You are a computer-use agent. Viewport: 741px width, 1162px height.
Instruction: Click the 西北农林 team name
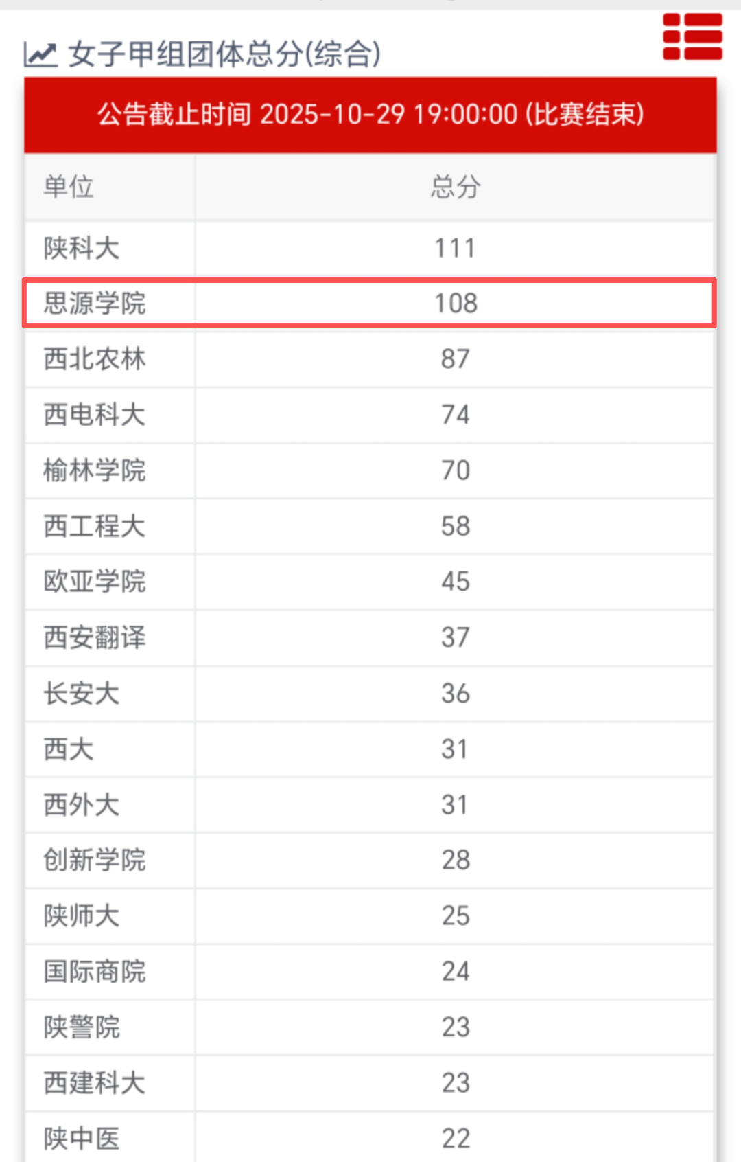tap(93, 359)
